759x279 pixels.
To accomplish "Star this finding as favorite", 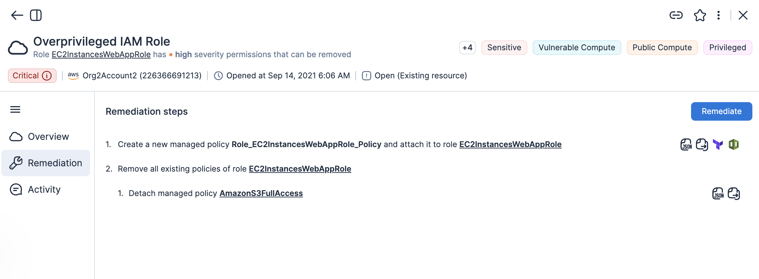I will pos(700,15).
